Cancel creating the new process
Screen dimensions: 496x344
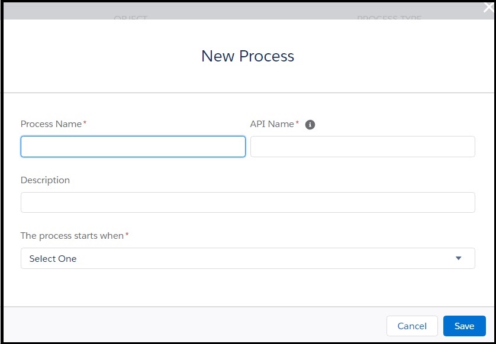[x=412, y=326]
